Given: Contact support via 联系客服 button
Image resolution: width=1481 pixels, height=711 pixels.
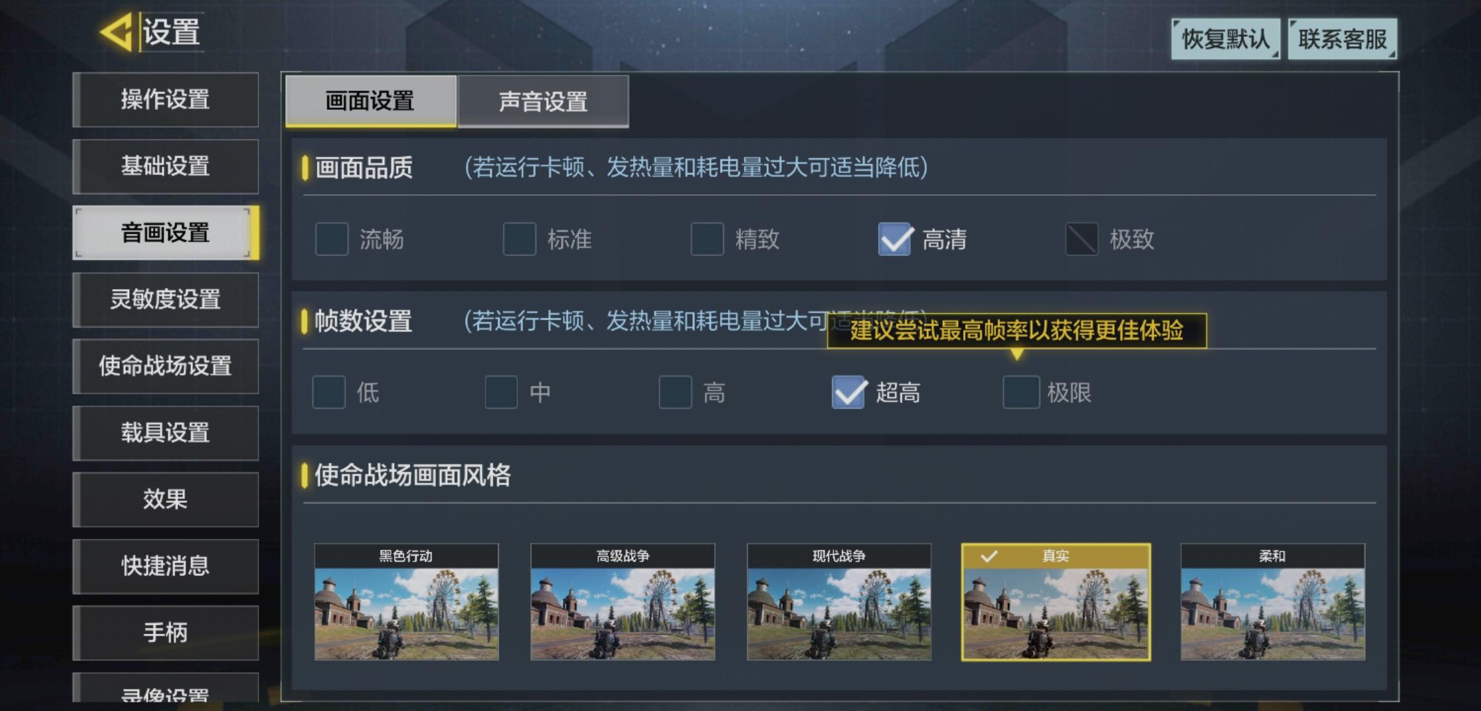Looking at the screenshot, I should click(x=1343, y=39).
